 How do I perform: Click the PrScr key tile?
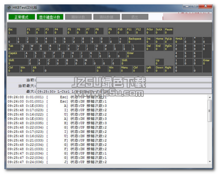tap(150, 31)
